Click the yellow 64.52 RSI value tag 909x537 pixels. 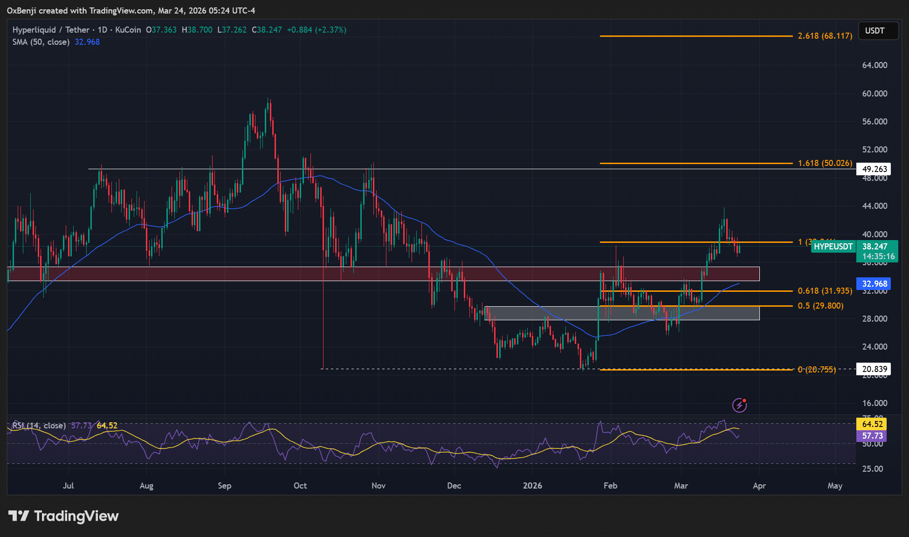tap(872, 424)
